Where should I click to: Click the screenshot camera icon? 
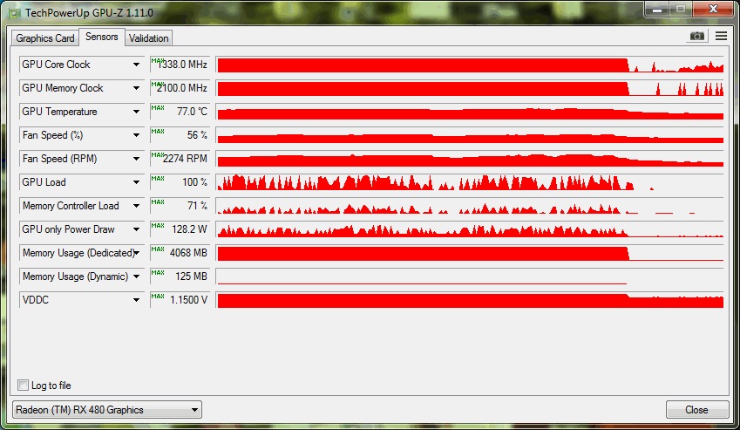point(697,37)
